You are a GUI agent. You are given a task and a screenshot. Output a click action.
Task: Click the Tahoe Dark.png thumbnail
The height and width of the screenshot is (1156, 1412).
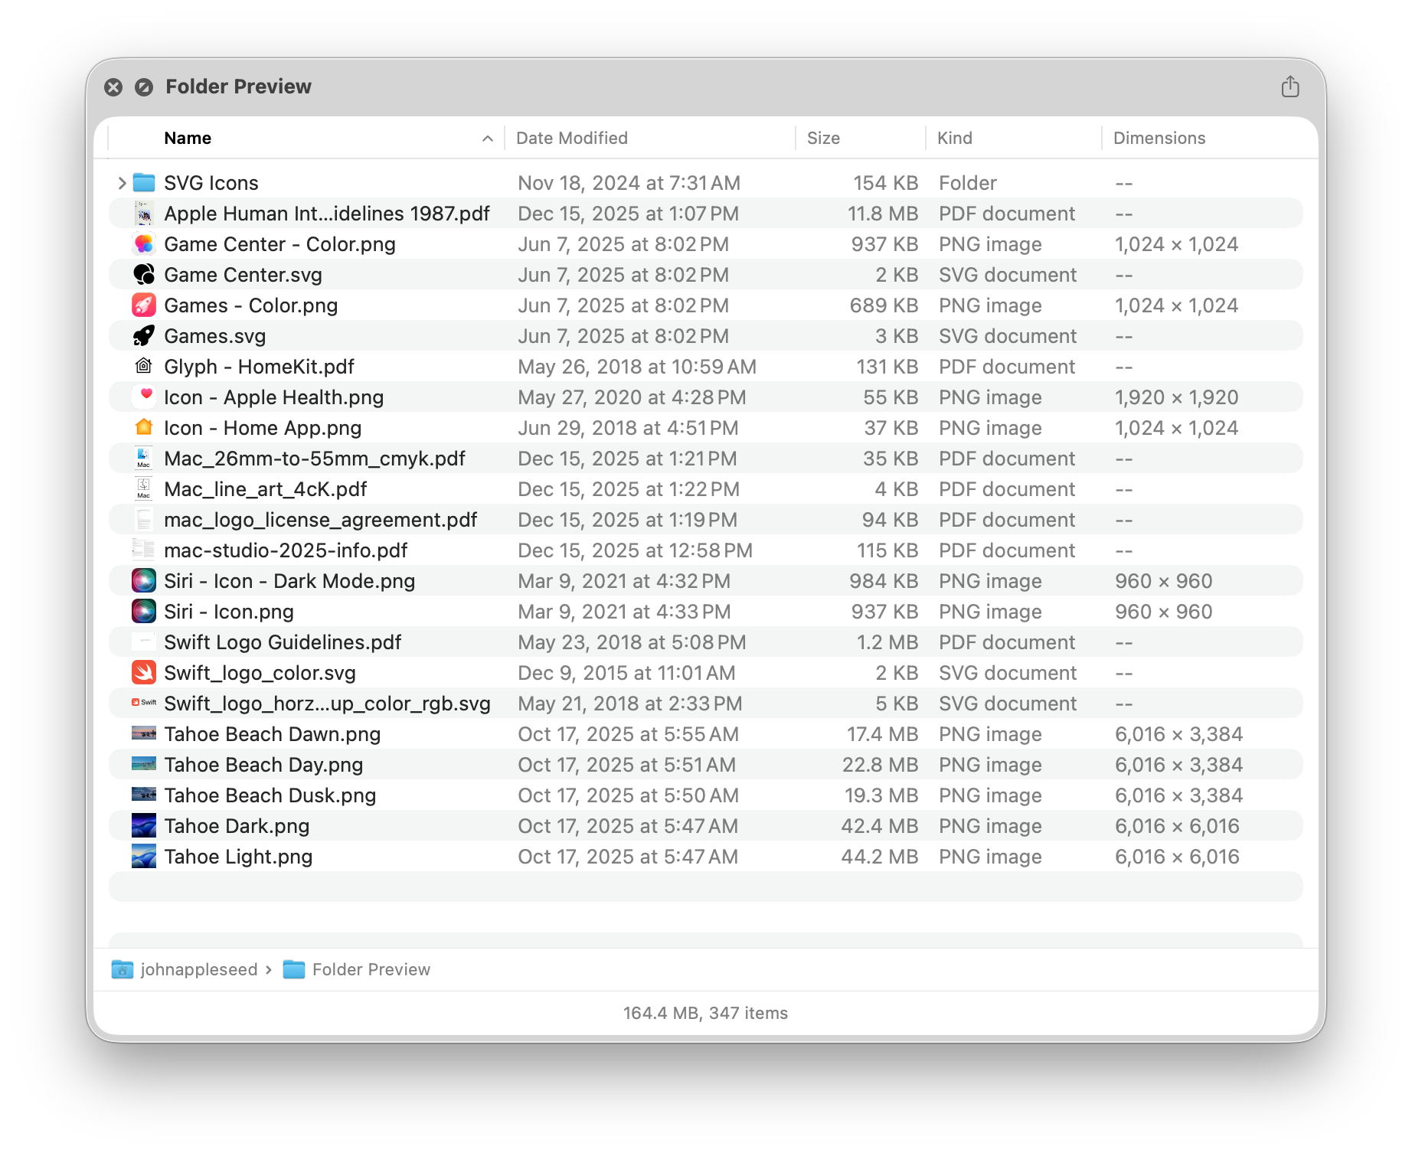pyautogui.click(x=144, y=826)
